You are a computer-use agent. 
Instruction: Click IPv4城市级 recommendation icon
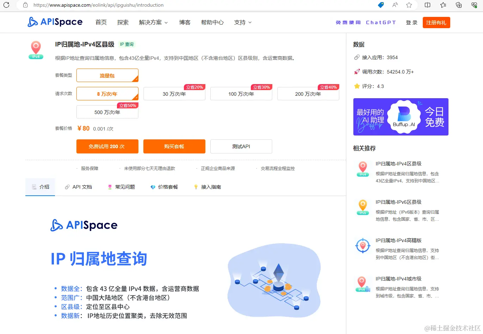(363, 284)
